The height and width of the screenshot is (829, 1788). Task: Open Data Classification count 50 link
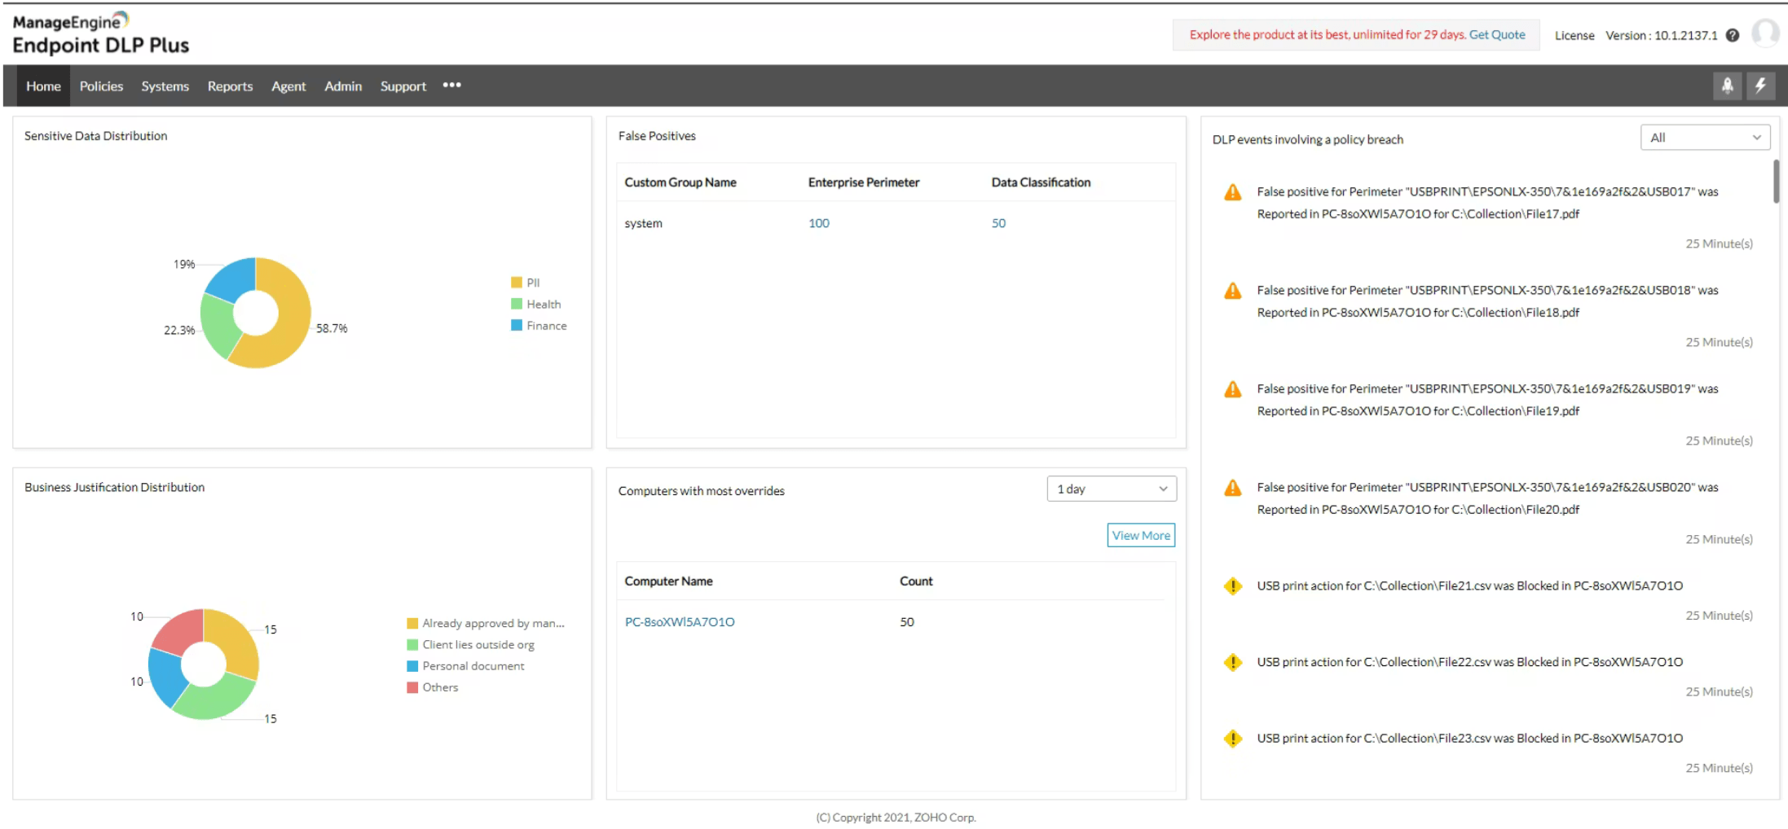tap(998, 223)
